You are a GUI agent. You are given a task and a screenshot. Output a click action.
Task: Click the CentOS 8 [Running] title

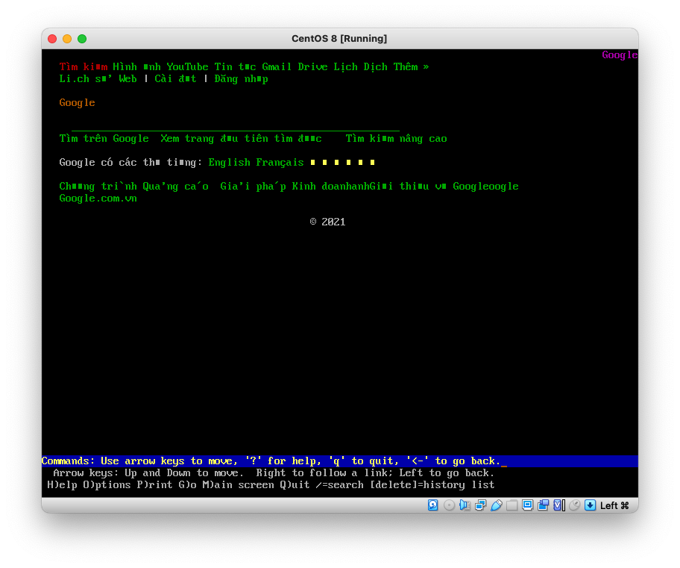tap(339, 39)
